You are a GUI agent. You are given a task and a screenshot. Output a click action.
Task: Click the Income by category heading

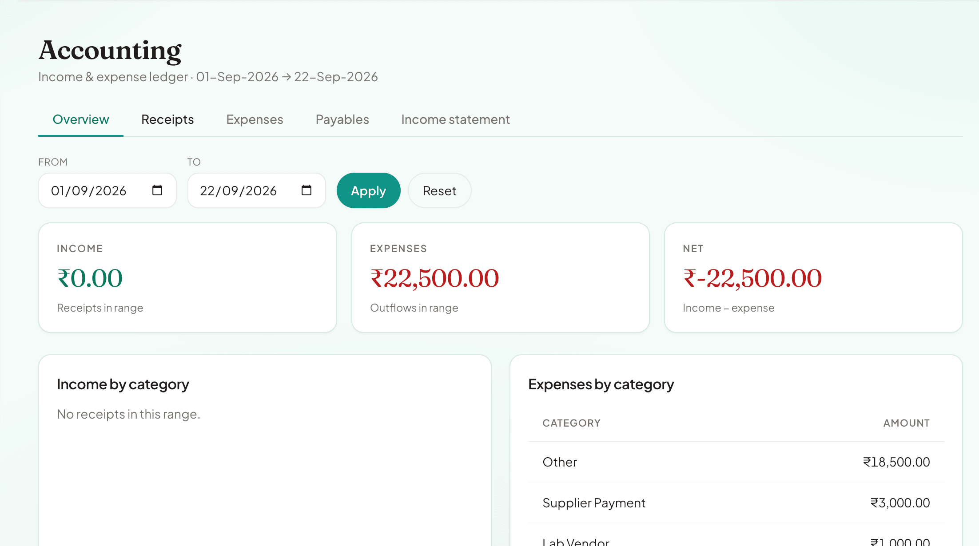pos(123,384)
